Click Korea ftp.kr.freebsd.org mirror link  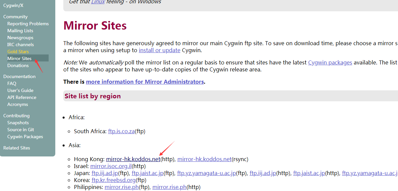pyautogui.click(x=114, y=180)
